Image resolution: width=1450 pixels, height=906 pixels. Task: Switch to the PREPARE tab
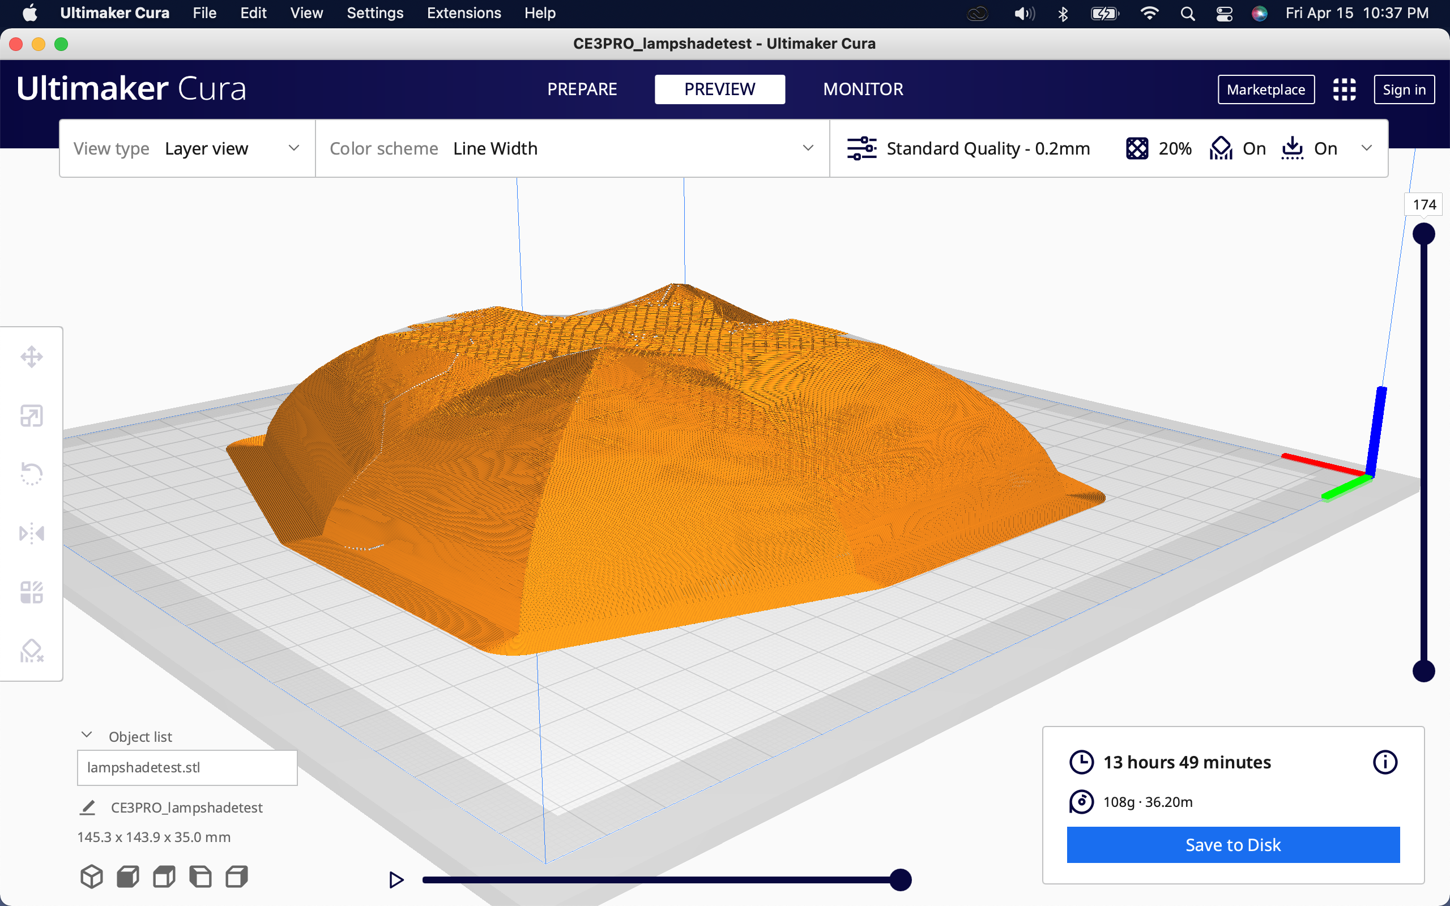pos(582,89)
